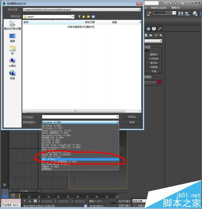This screenshot has height=209, width=202.
Task: Open the MAXScript menu
Action: (x=159, y=8)
